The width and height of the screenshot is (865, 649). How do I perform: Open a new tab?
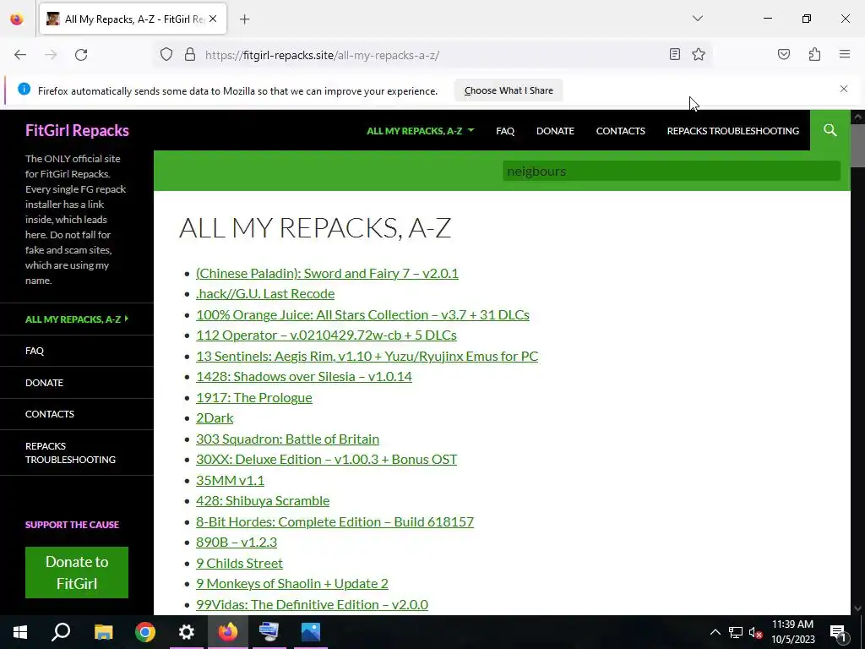pyautogui.click(x=244, y=19)
